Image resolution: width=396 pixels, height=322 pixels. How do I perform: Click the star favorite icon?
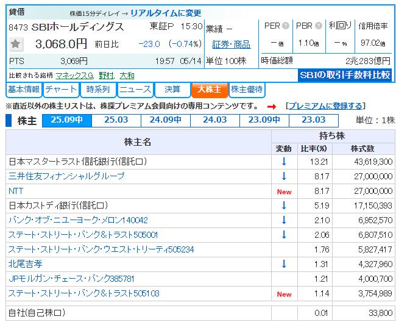coord(16,44)
